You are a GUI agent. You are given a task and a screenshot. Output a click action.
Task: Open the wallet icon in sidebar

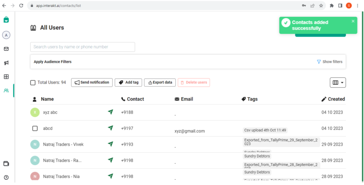[x=6, y=164]
